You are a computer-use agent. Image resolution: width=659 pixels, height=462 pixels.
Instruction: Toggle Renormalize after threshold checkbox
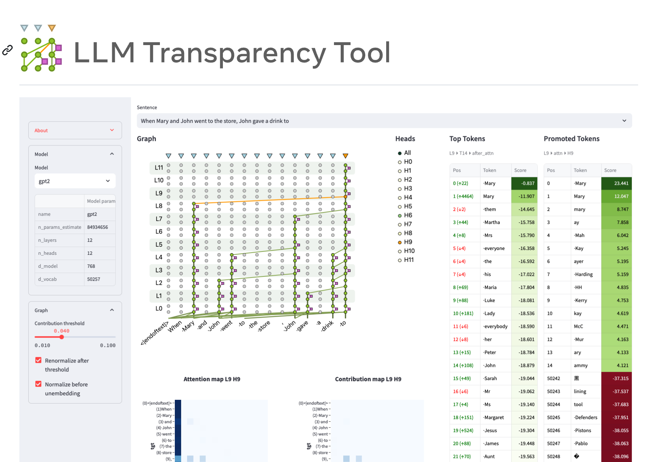tap(38, 360)
